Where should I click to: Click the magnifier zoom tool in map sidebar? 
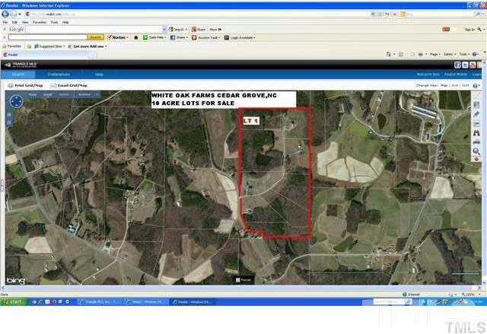(x=476, y=151)
